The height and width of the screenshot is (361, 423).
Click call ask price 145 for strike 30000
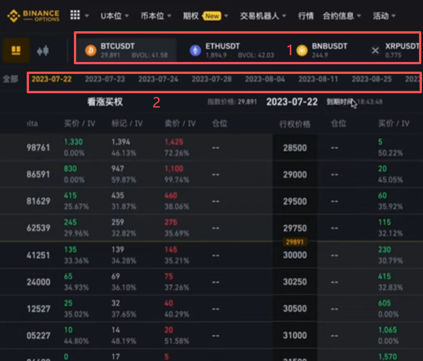click(x=171, y=250)
